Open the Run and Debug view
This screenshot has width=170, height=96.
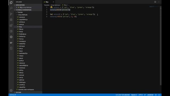[x=11, y=20]
